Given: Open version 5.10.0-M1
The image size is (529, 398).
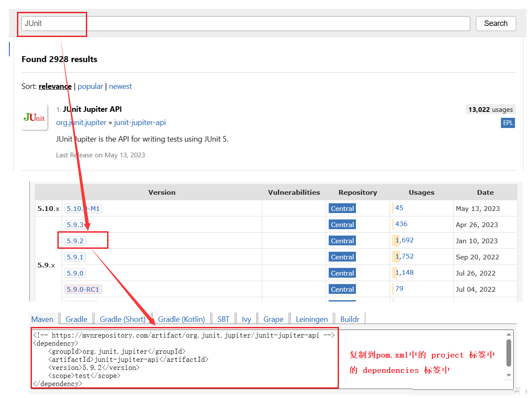Looking at the screenshot, I should coord(84,208).
